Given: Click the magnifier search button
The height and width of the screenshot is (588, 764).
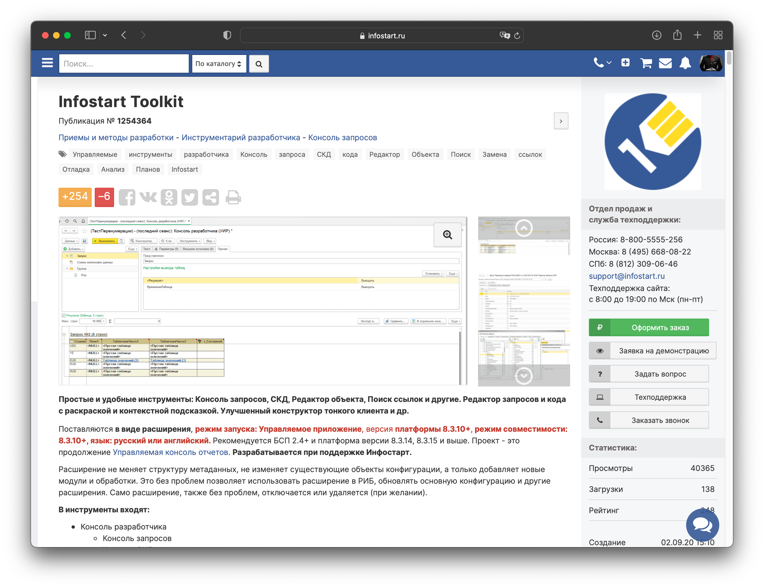Looking at the screenshot, I should point(259,64).
